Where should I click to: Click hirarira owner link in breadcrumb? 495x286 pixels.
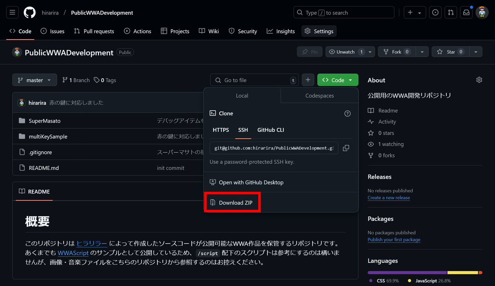click(x=50, y=13)
